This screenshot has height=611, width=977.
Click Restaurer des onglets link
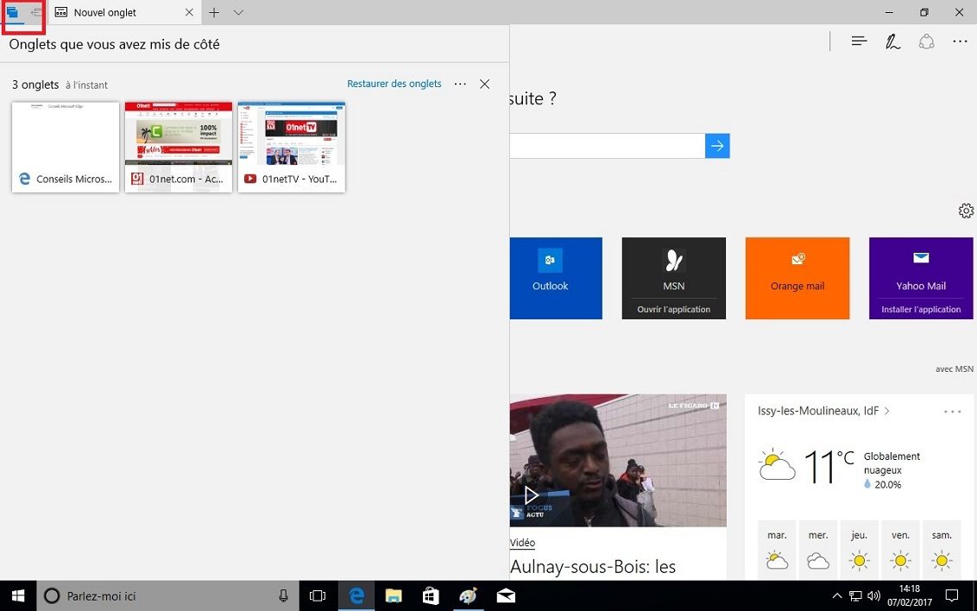(x=394, y=84)
